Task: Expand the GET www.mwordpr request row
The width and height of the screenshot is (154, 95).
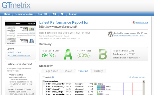Action: [x=46, y=84]
